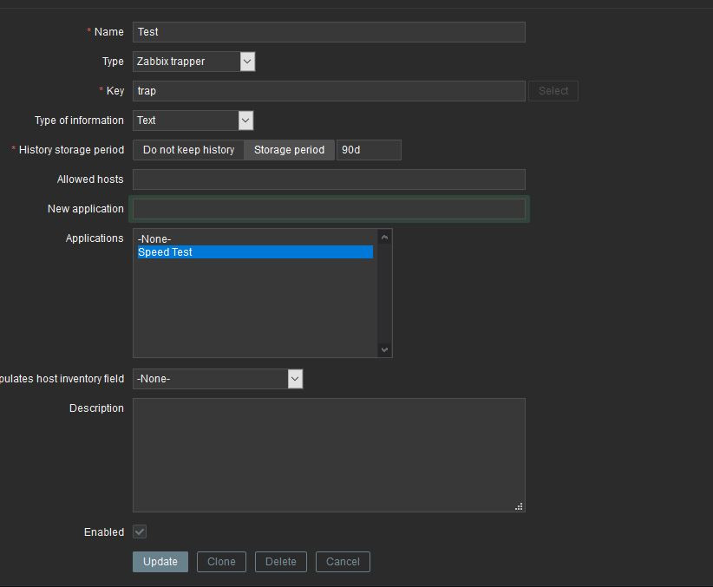Expand the Type of information dropdown

[x=193, y=121]
